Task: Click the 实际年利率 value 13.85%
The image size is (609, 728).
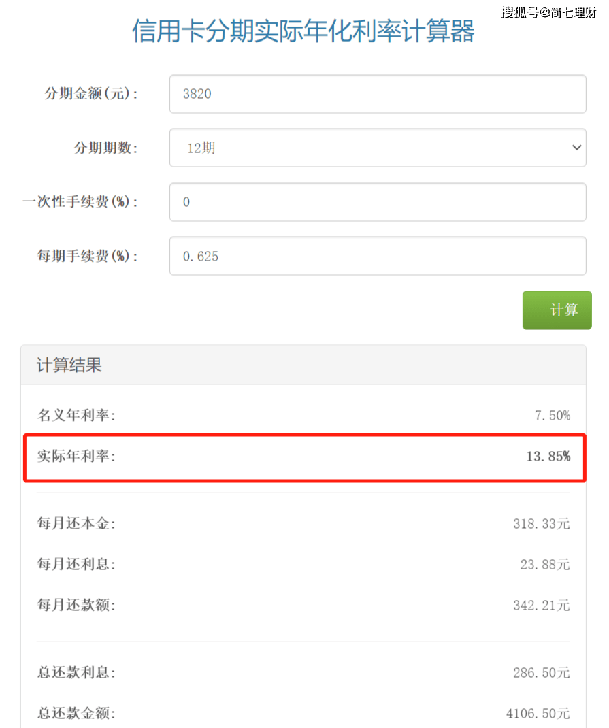Action: (x=548, y=457)
